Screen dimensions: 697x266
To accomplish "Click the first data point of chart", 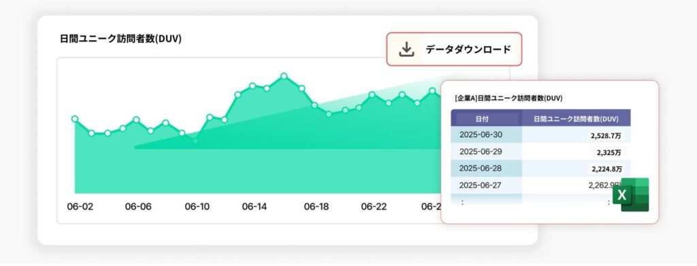I will pos(75,118).
